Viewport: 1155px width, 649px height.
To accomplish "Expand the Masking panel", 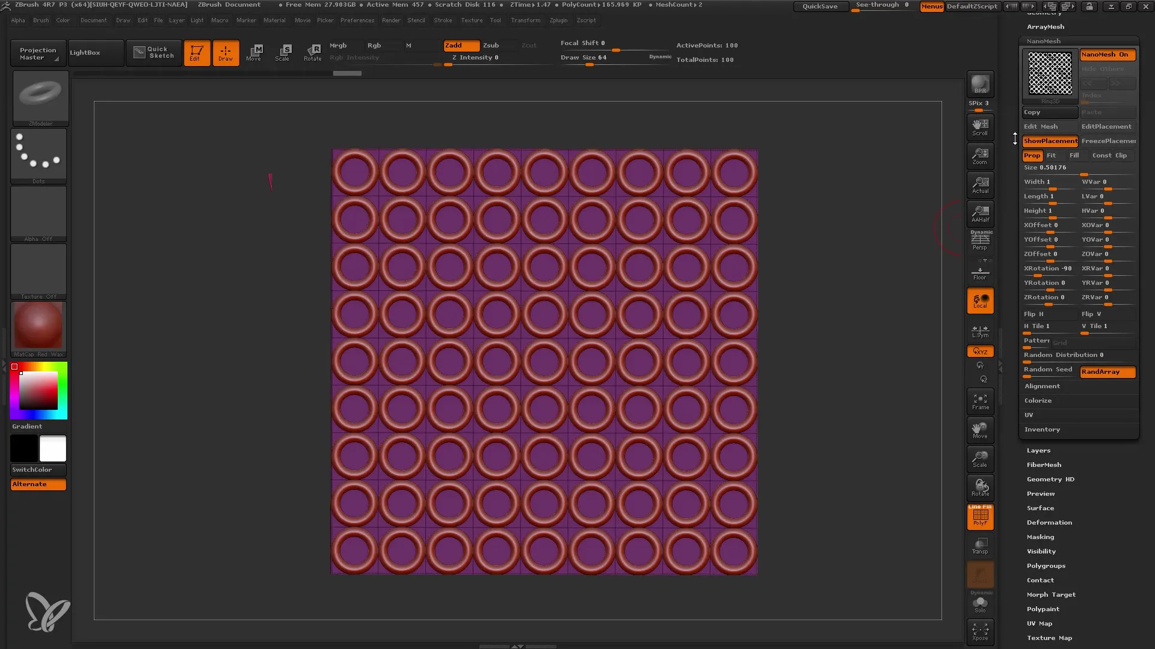I will 1039,537.
